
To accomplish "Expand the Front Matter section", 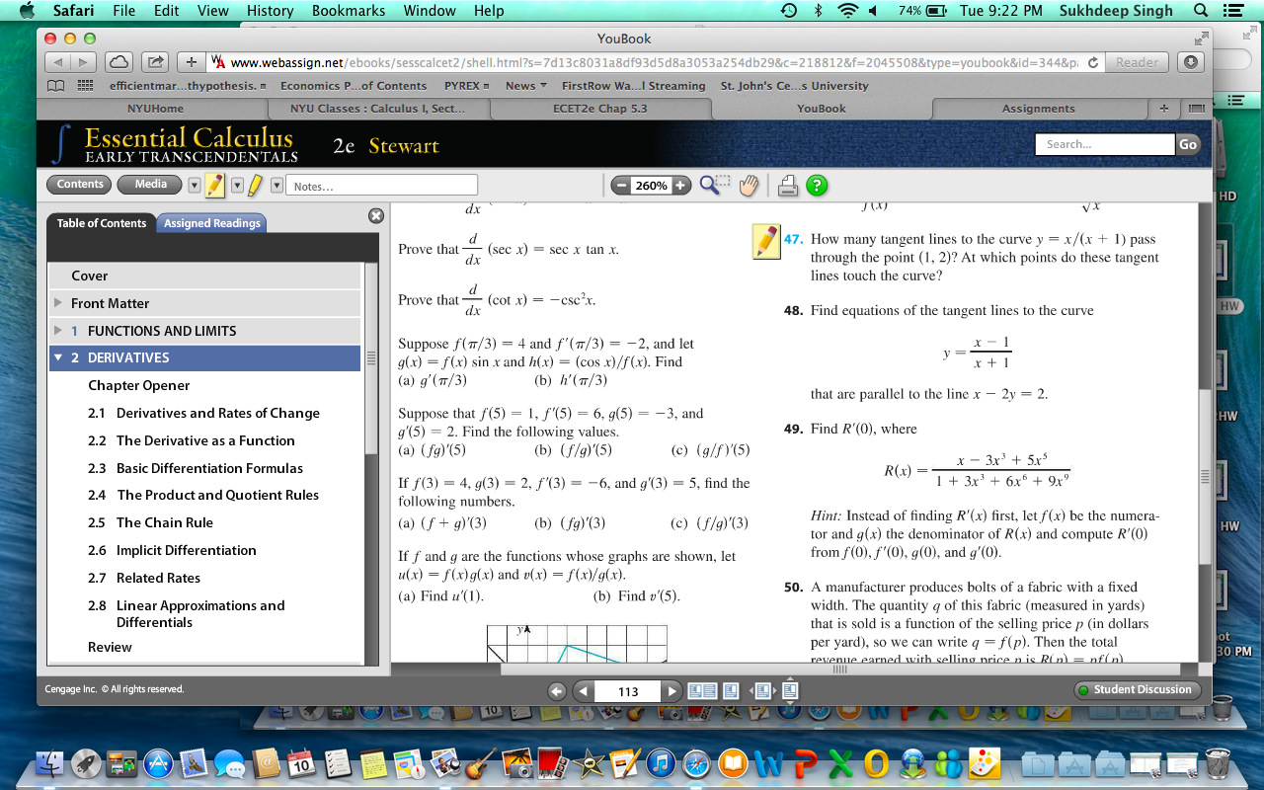I will click(x=58, y=303).
